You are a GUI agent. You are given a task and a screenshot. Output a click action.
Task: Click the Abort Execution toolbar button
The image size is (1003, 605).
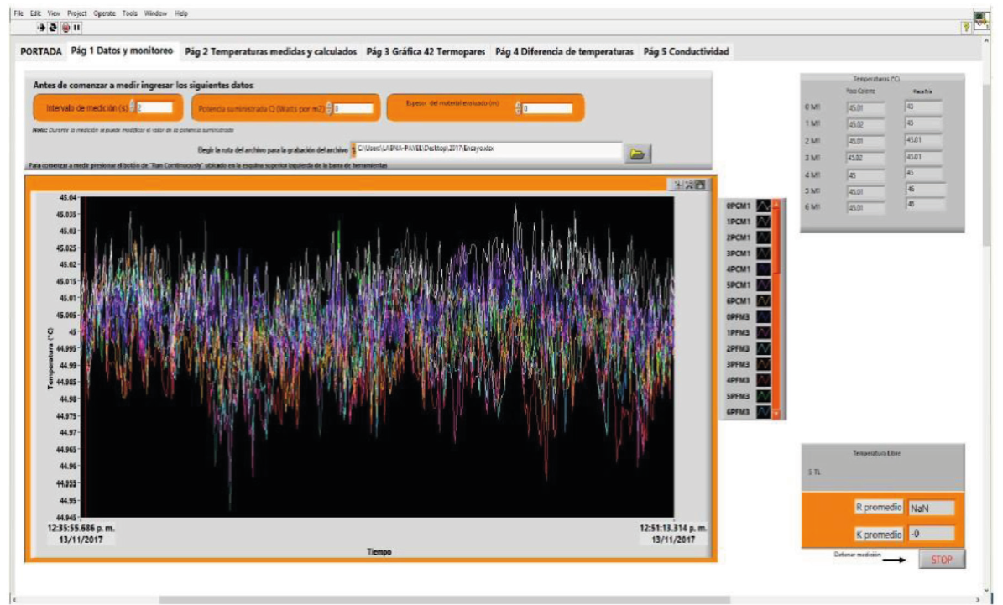click(65, 28)
